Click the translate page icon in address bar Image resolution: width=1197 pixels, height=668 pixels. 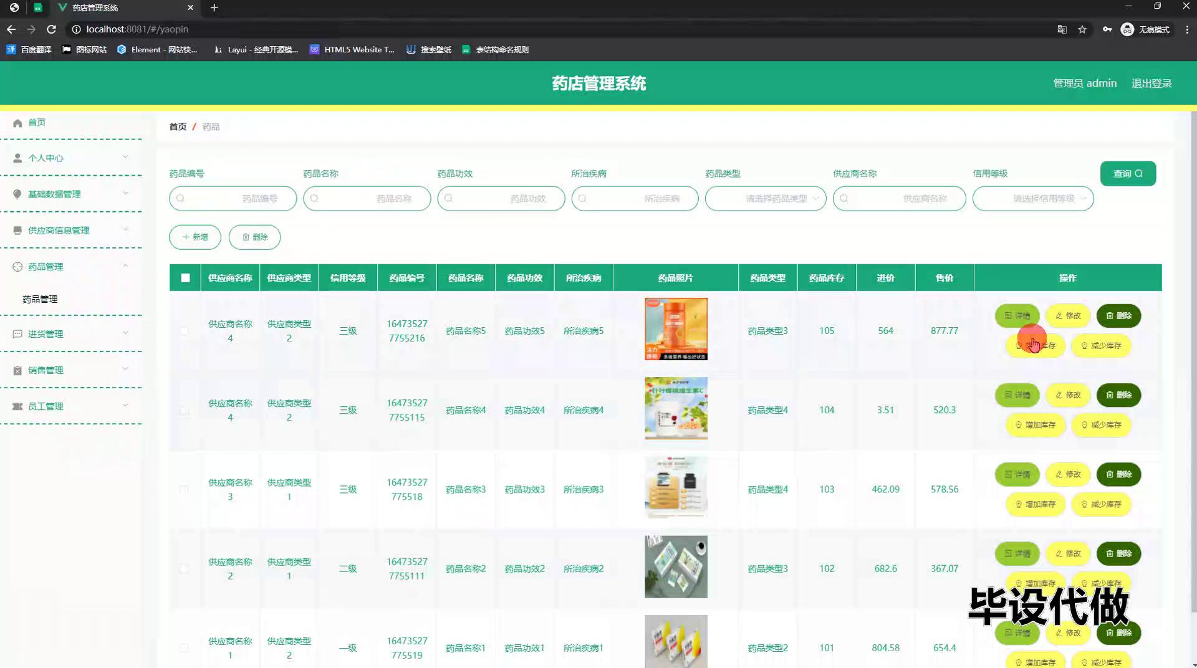pyautogui.click(x=1062, y=29)
